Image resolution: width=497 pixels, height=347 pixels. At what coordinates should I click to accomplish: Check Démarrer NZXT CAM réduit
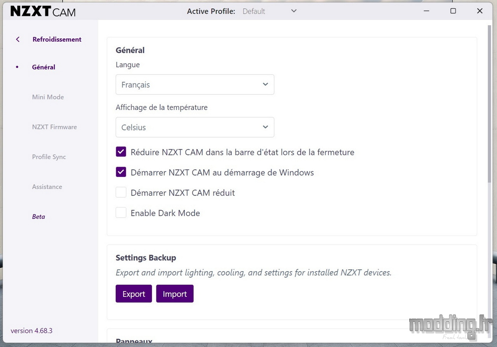point(121,192)
